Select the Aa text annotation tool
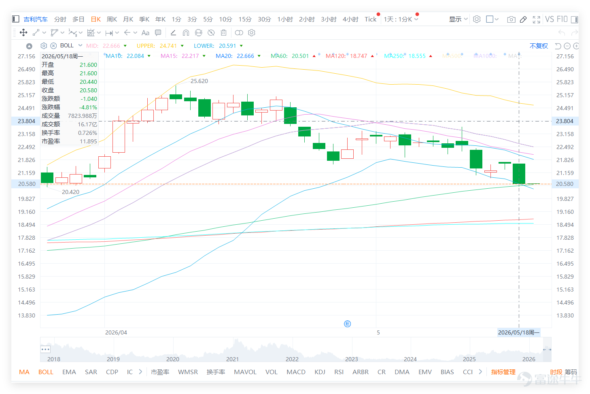590x394 pixels. pyautogui.click(x=145, y=33)
